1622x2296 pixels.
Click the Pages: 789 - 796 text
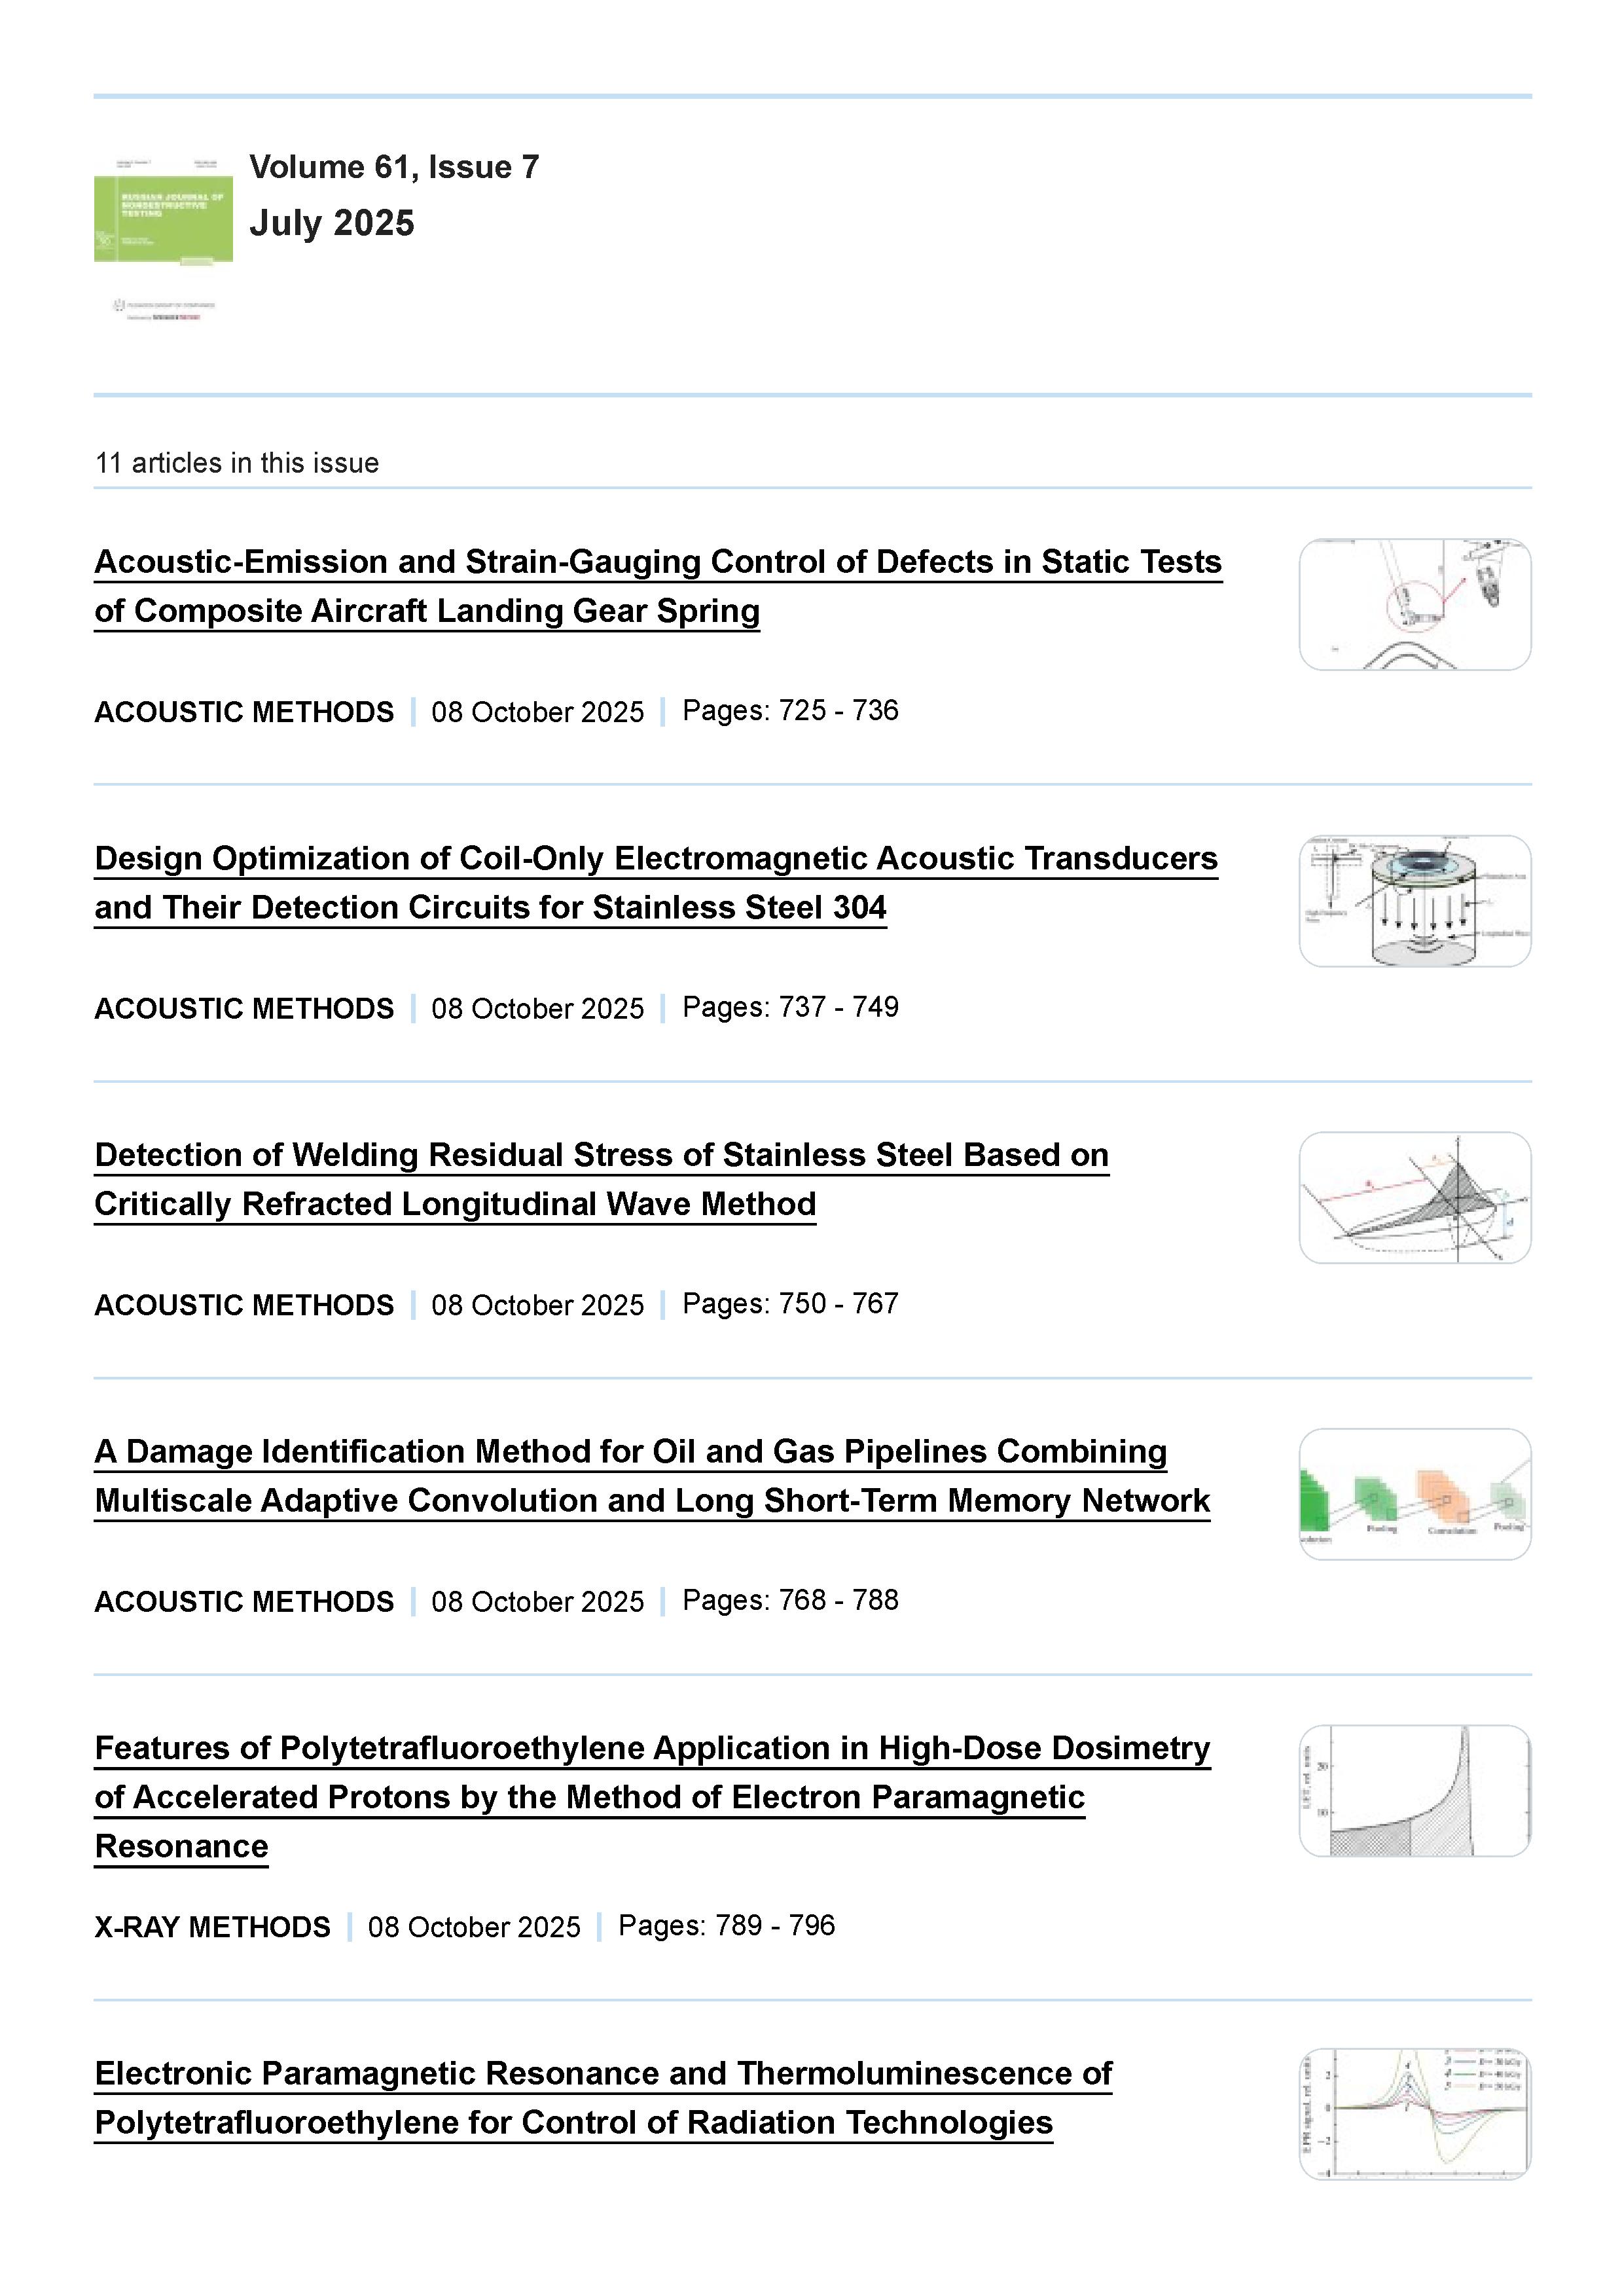pos(726,1926)
